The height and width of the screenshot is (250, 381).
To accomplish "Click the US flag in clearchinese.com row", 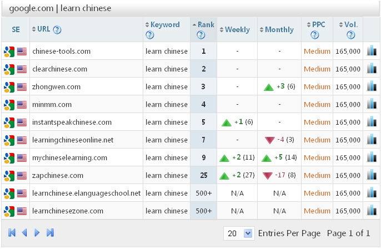I will click(22, 69).
